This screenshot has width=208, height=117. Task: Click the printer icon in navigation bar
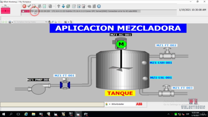(56, 22)
